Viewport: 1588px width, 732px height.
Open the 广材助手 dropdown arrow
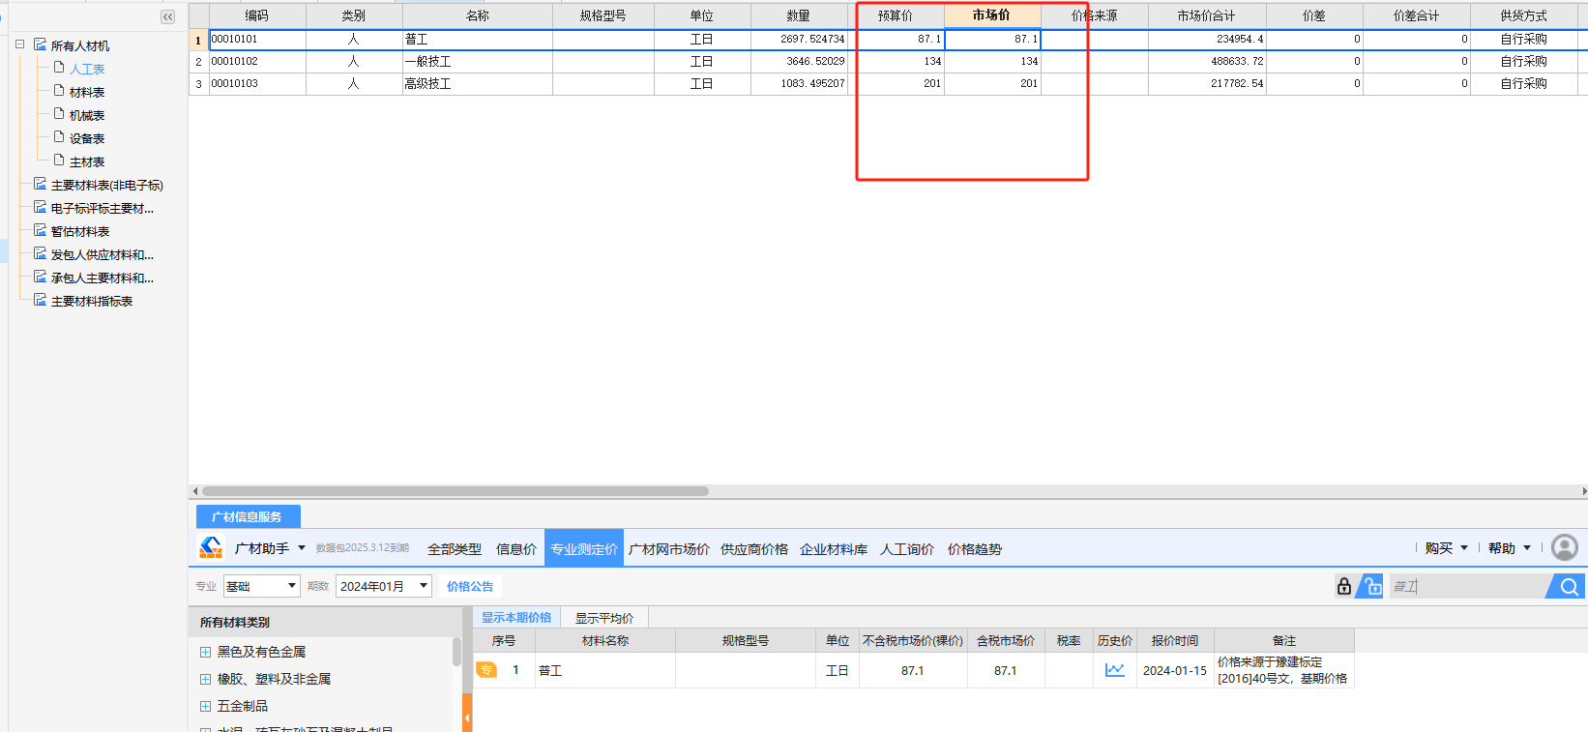pyautogui.click(x=302, y=548)
